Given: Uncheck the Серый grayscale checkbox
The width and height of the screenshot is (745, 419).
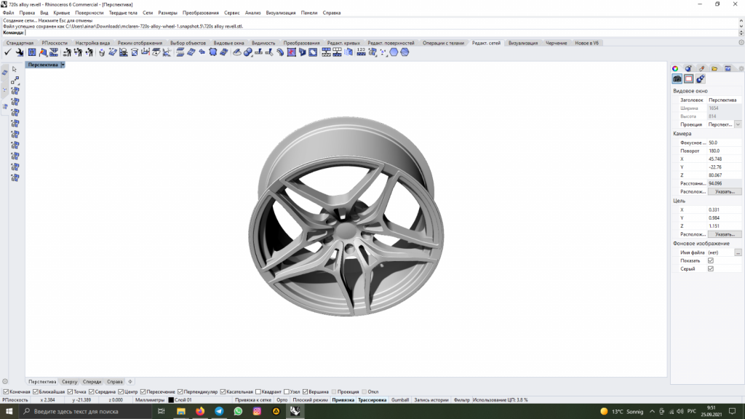Looking at the screenshot, I should tap(711, 268).
